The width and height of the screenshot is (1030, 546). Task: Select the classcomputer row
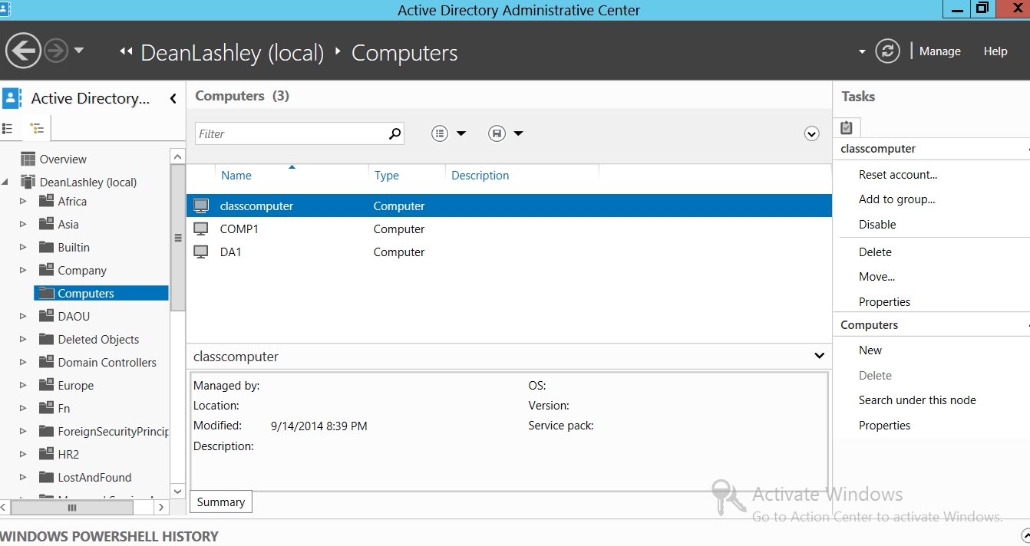click(509, 206)
